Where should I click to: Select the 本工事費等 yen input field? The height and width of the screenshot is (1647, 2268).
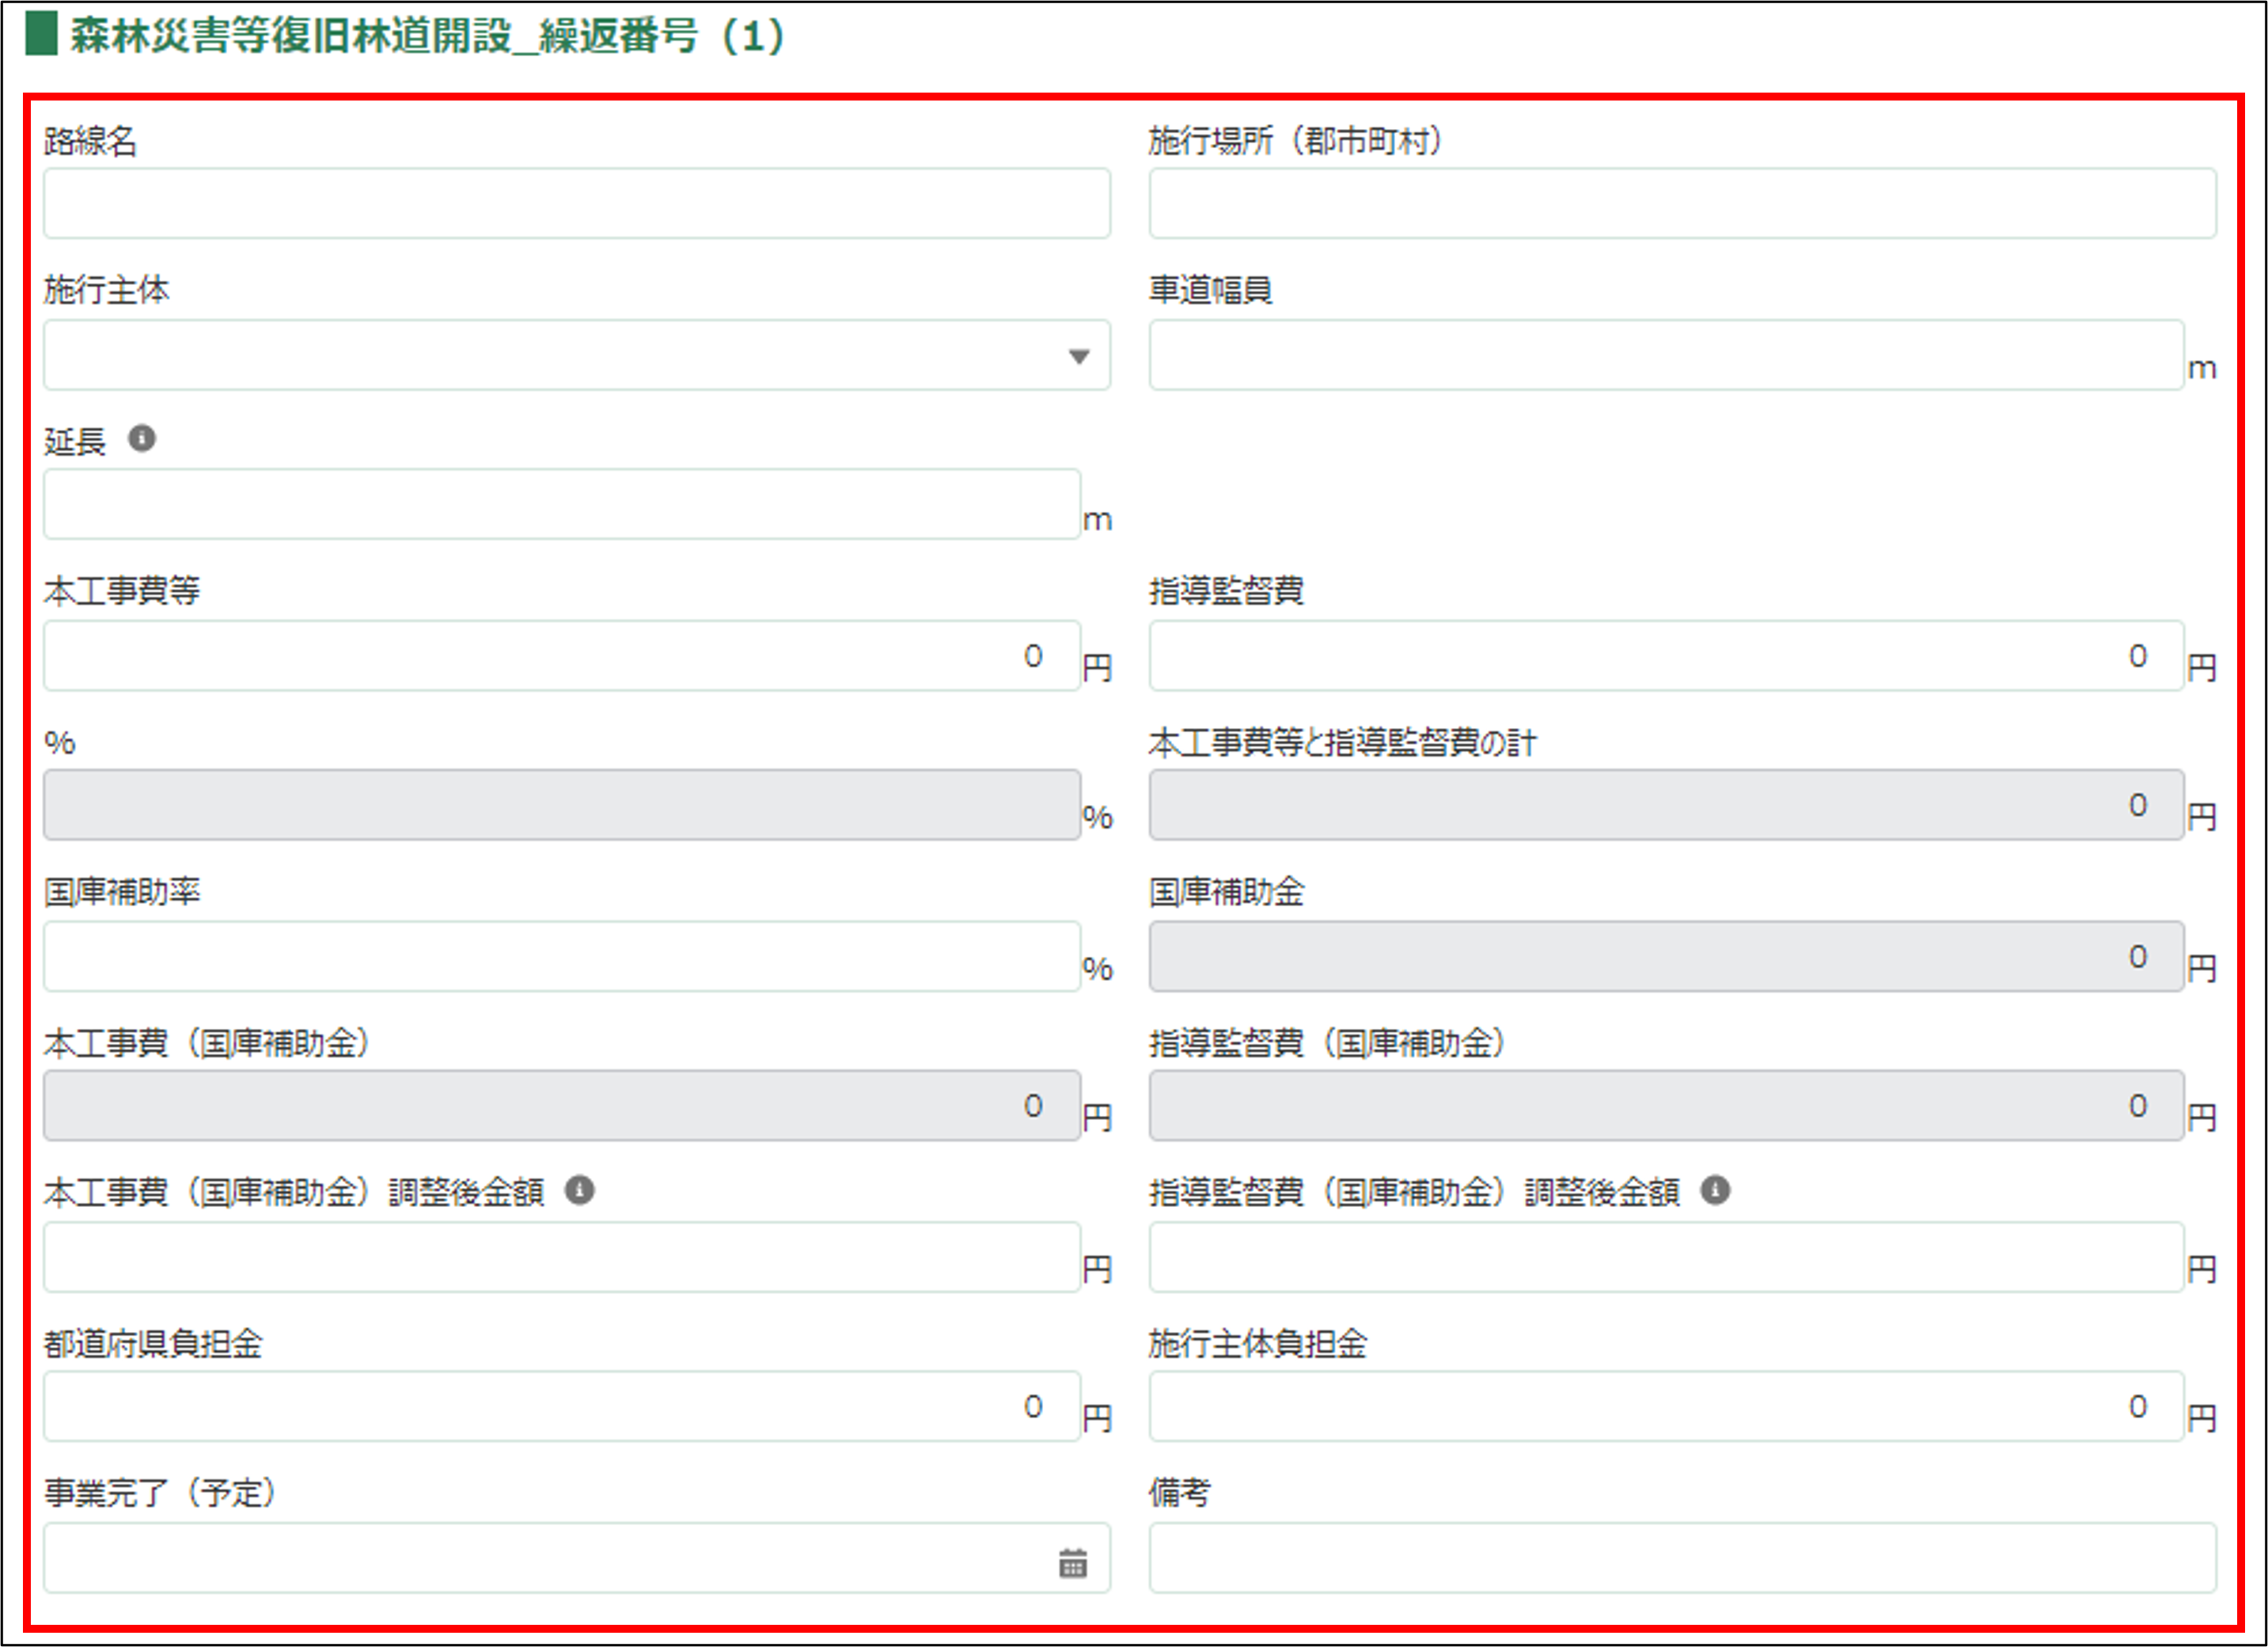click(561, 656)
